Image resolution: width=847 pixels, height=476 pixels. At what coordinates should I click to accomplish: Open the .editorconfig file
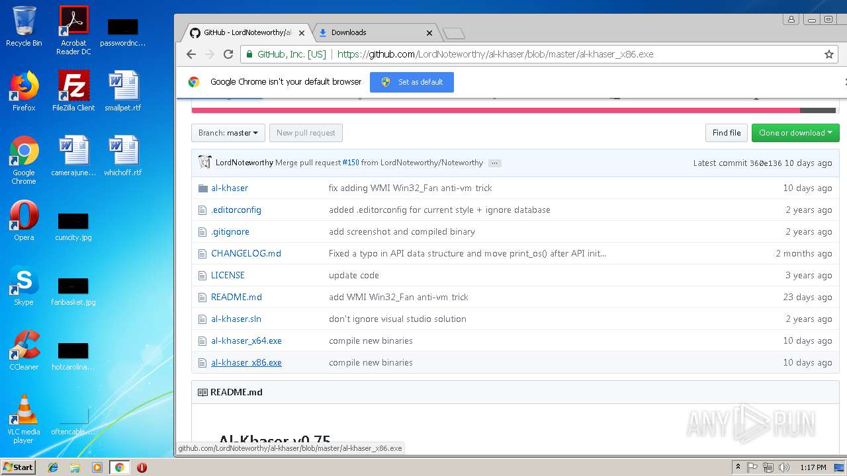(236, 210)
